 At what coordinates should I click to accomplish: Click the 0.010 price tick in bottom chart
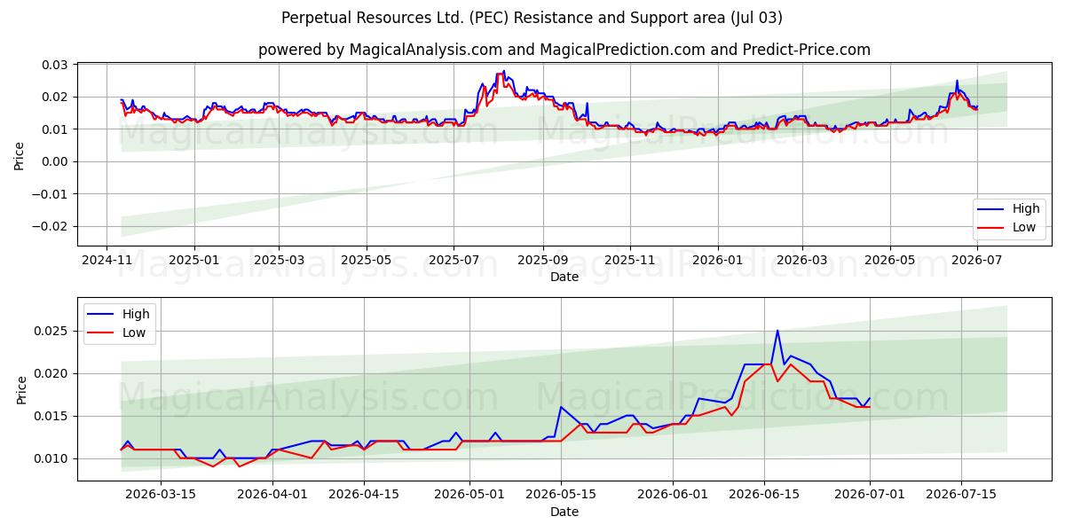click(52, 458)
